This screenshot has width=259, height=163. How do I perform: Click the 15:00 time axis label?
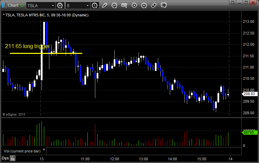pyautogui.click(x=201, y=159)
